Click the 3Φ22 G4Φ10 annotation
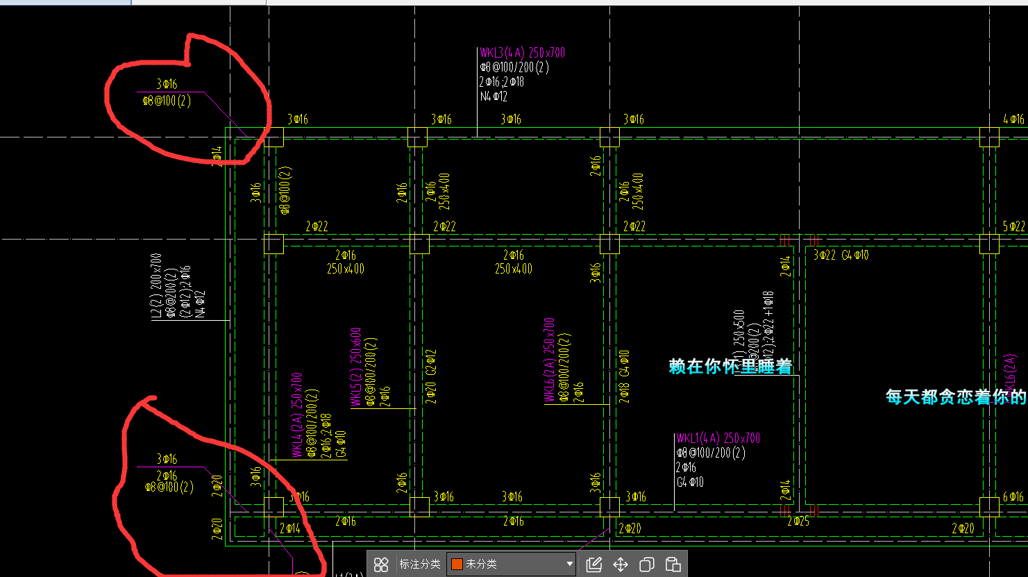The image size is (1028, 577). tap(841, 256)
